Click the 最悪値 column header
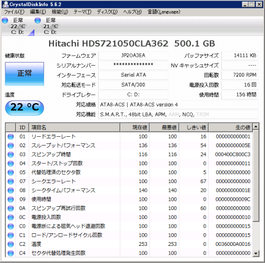 [165, 127]
